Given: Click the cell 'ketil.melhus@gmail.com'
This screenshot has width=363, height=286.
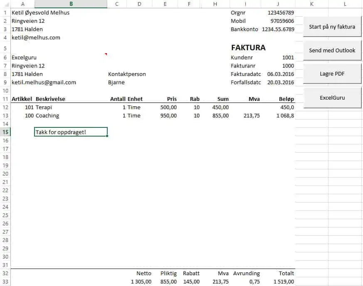Looking at the screenshot, I should (x=44, y=83).
